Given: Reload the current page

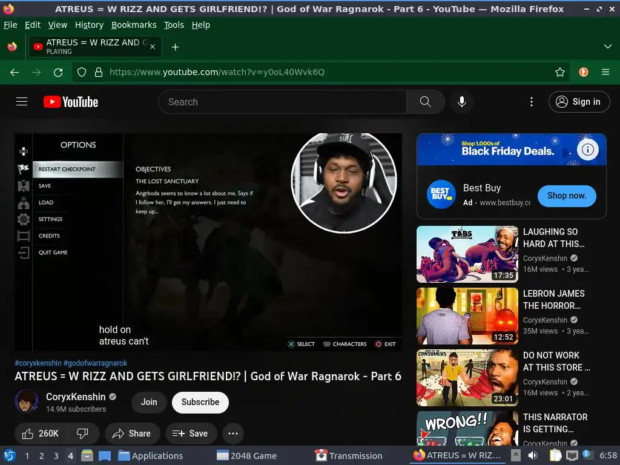Looking at the screenshot, I should (x=58, y=73).
